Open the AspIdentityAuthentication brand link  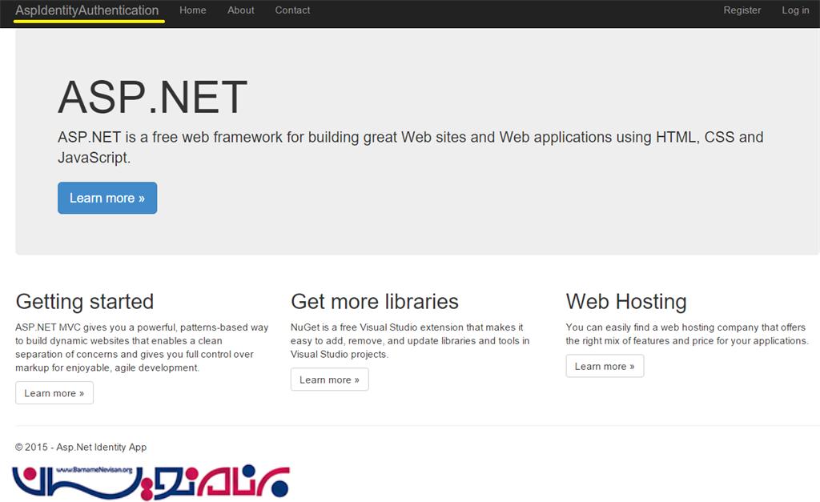(86, 10)
